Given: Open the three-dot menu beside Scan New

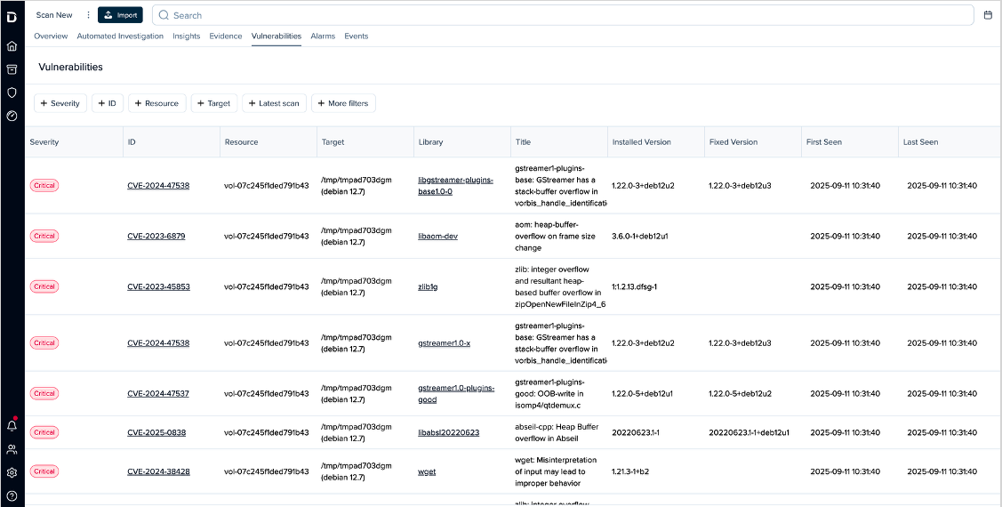Looking at the screenshot, I should pyautogui.click(x=88, y=15).
